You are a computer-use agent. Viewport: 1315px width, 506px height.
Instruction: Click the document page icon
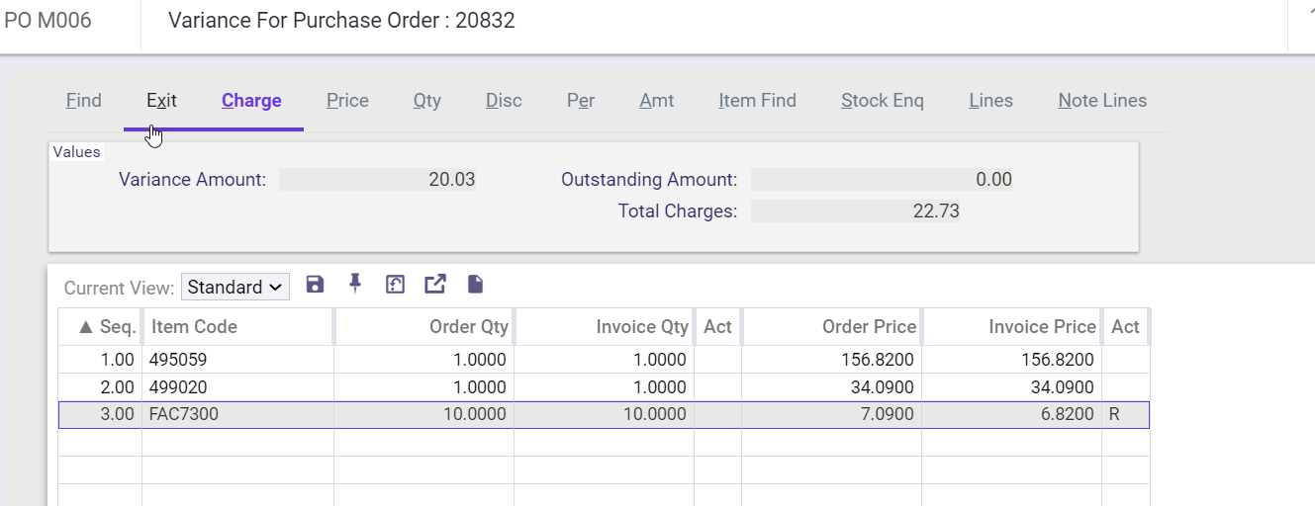tap(475, 285)
